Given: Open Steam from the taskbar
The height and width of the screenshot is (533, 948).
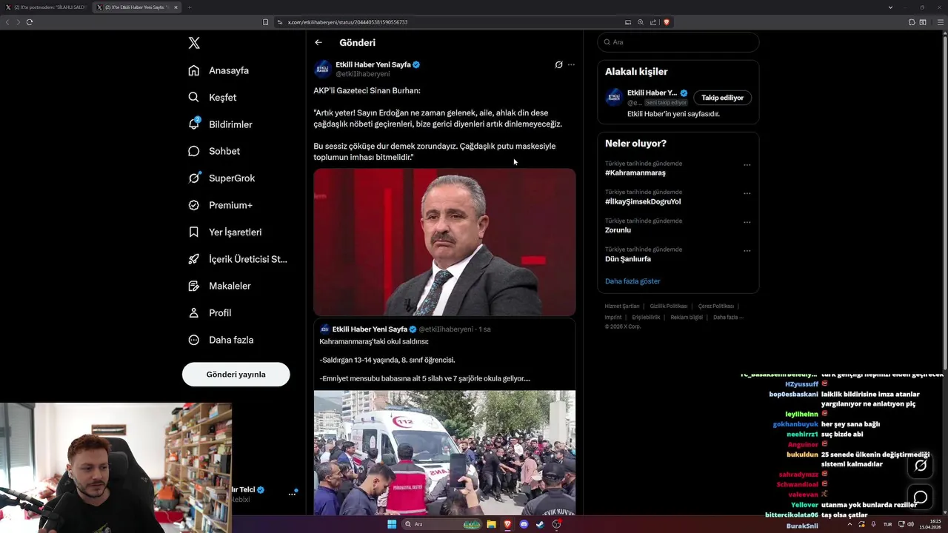Looking at the screenshot, I should 540,524.
